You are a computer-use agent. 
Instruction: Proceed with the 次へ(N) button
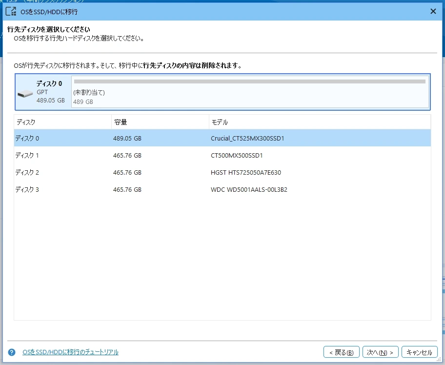380,352
